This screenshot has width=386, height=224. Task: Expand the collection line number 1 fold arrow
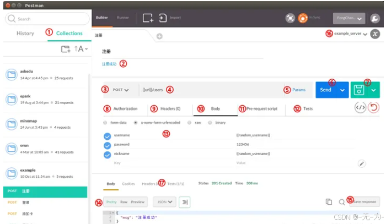point(112,212)
